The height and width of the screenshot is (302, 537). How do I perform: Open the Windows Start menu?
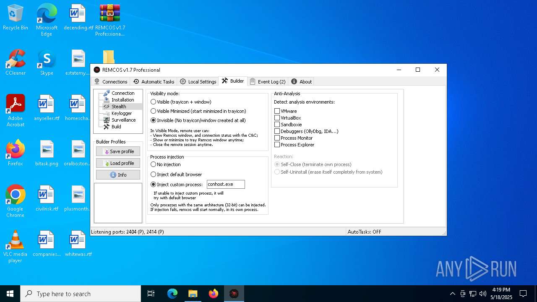[x=10, y=294]
